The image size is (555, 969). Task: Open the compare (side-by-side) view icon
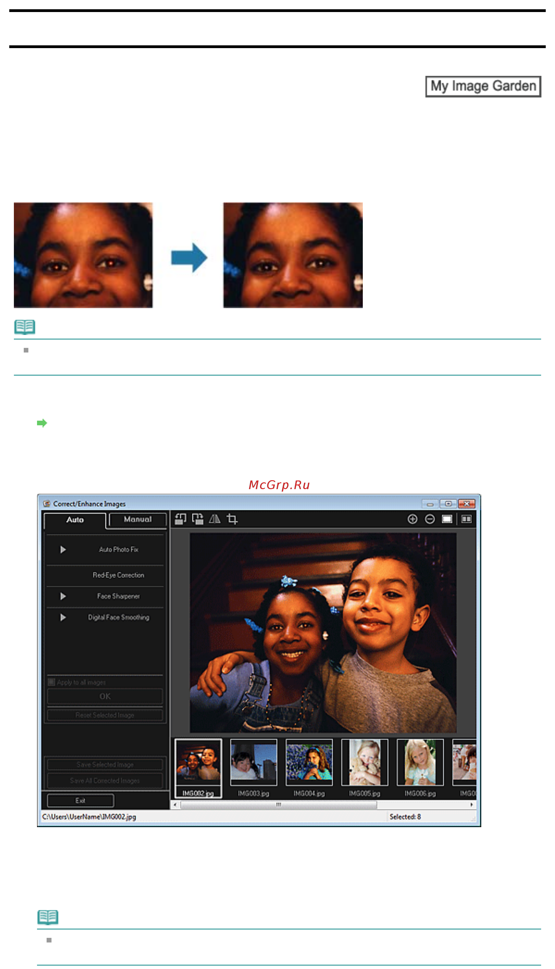[466, 519]
